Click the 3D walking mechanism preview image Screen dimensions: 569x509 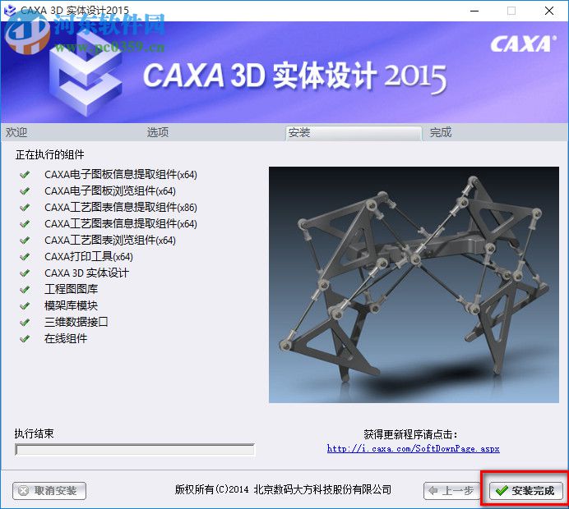(414, 284)
